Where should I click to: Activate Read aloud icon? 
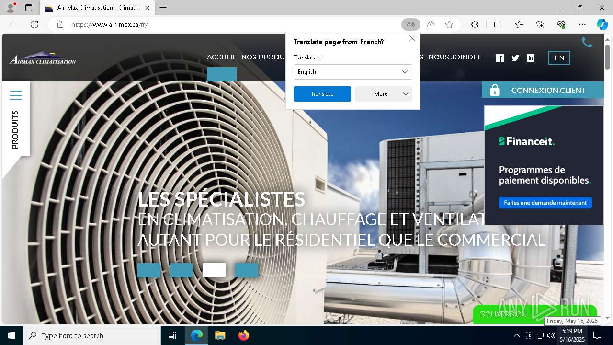pos(430,24)
